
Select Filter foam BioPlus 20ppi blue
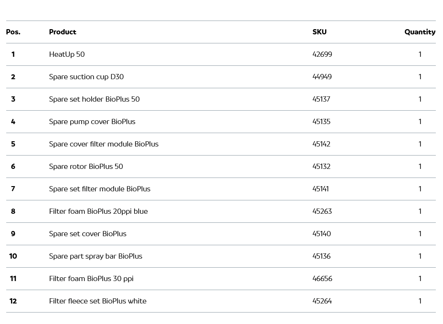(98, 211)
